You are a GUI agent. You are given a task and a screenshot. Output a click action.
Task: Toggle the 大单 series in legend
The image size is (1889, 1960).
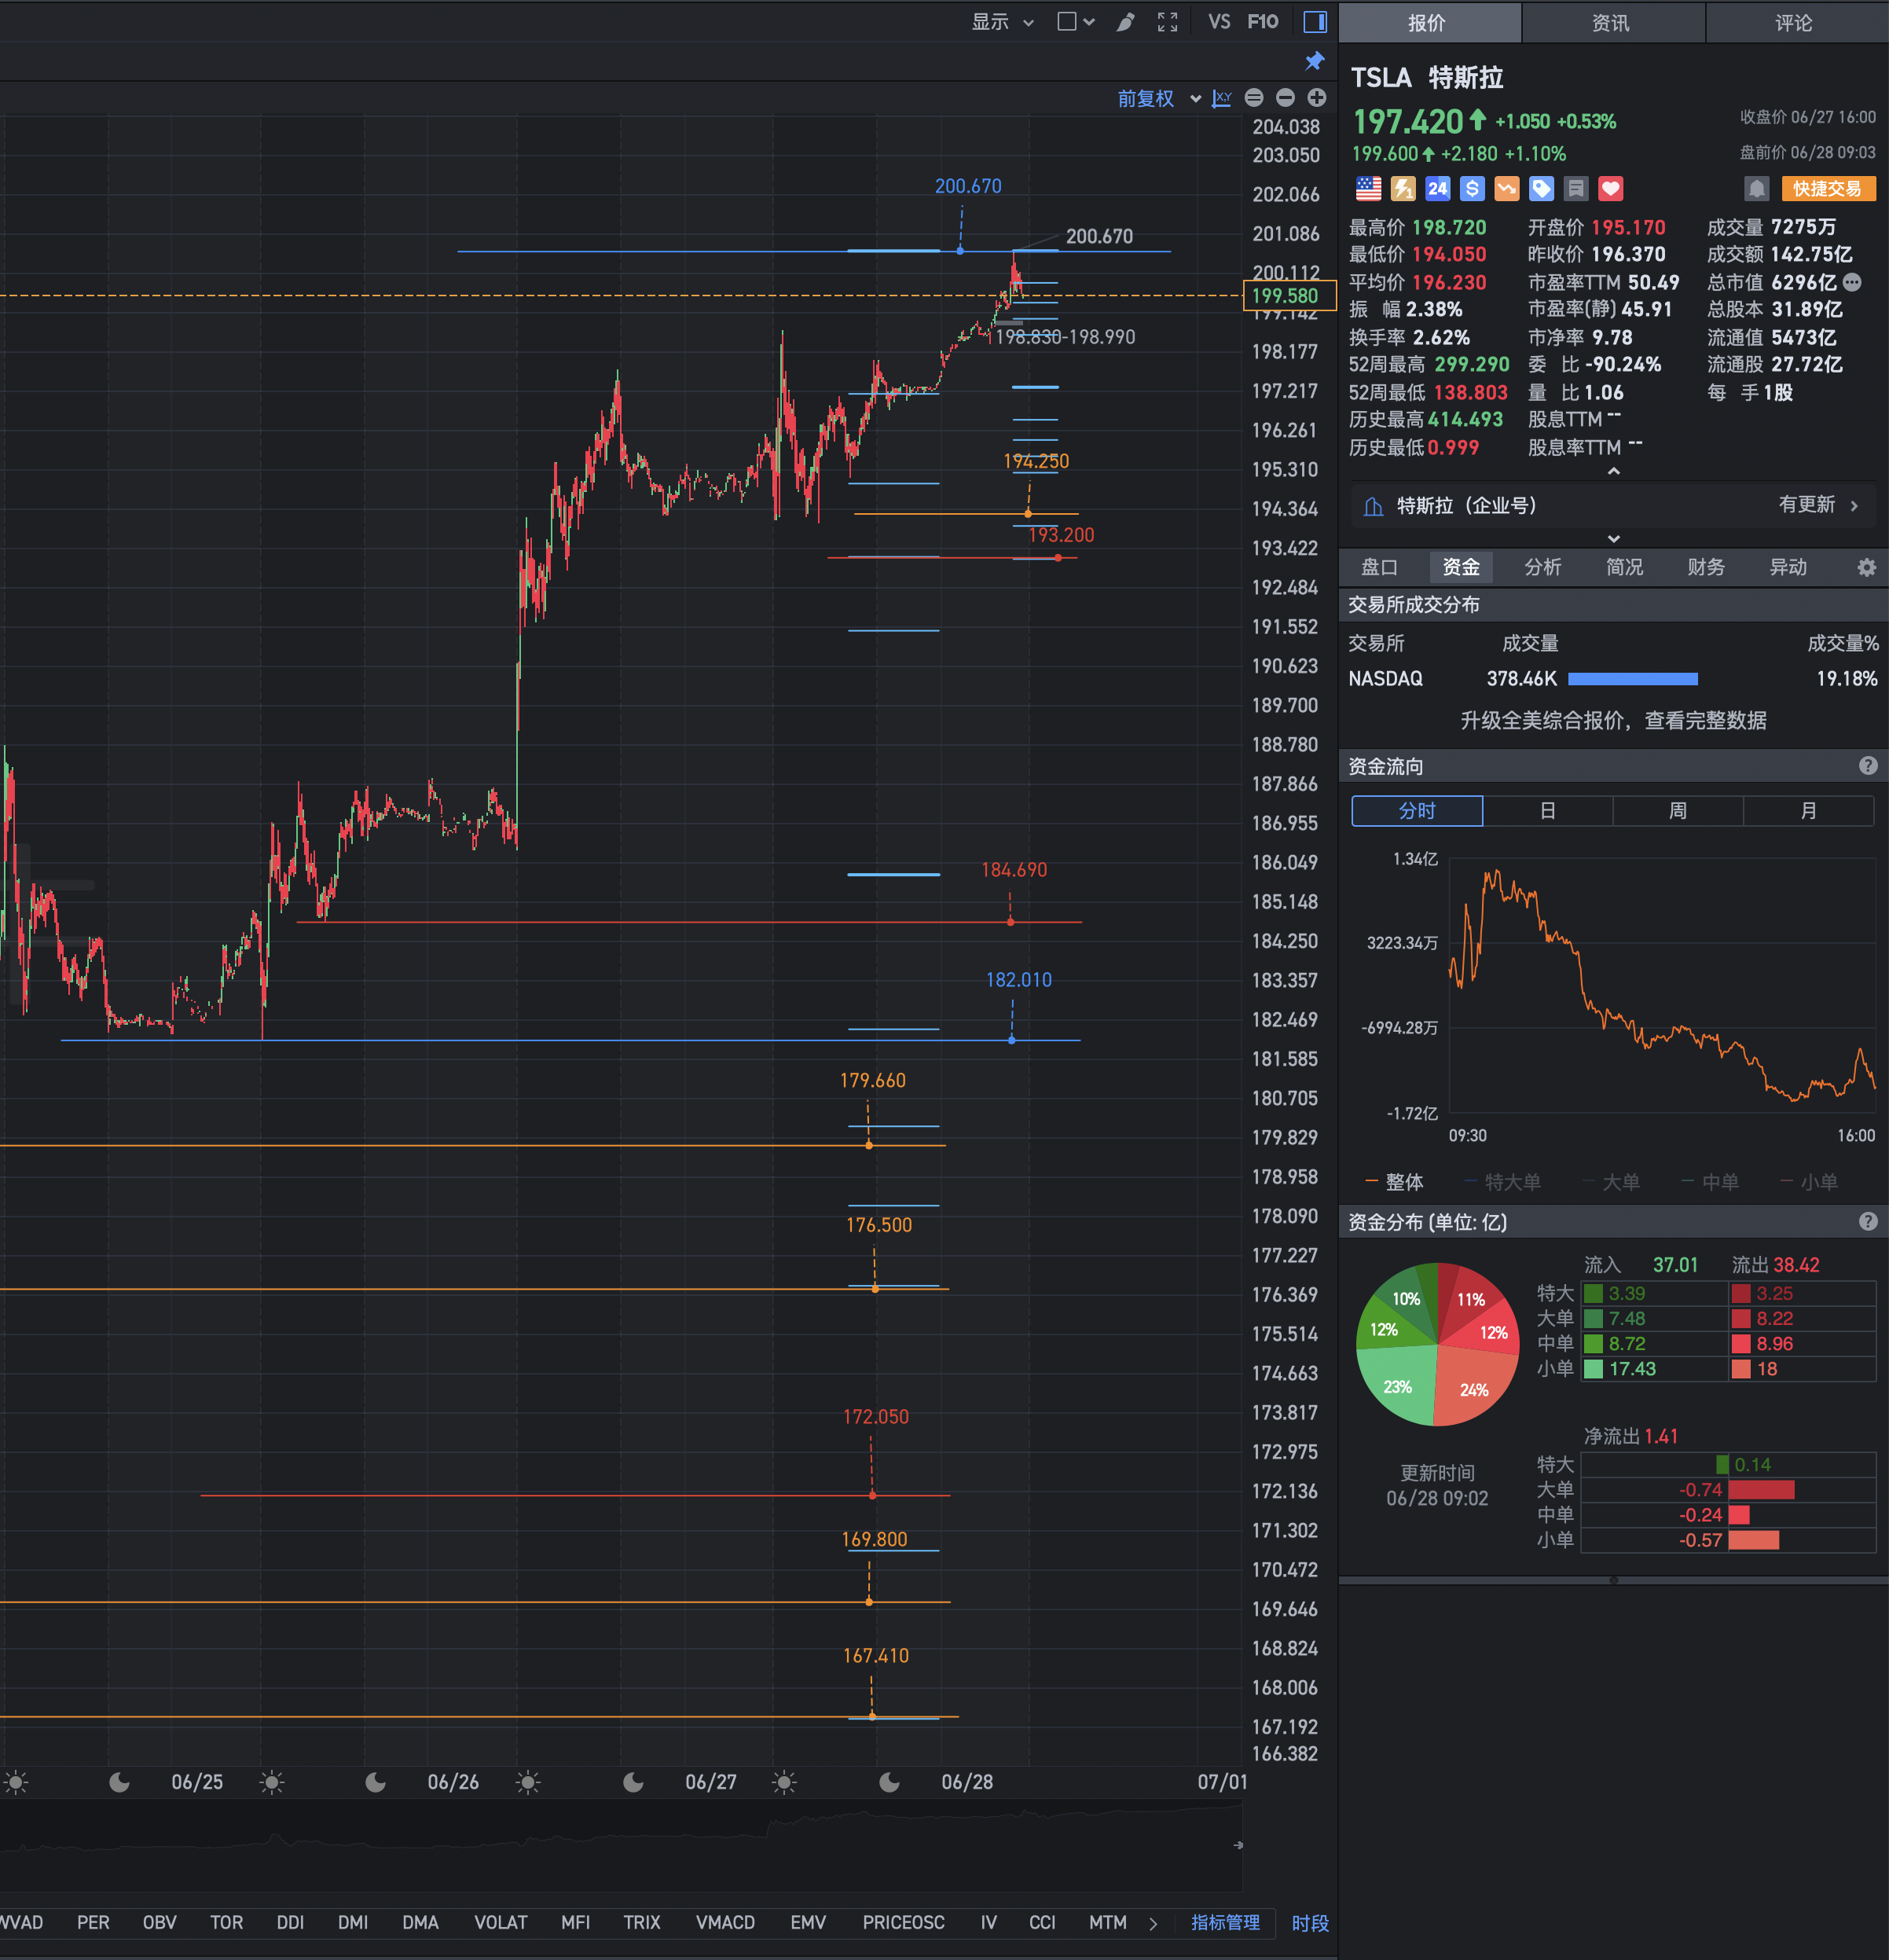(1611, 1182)
